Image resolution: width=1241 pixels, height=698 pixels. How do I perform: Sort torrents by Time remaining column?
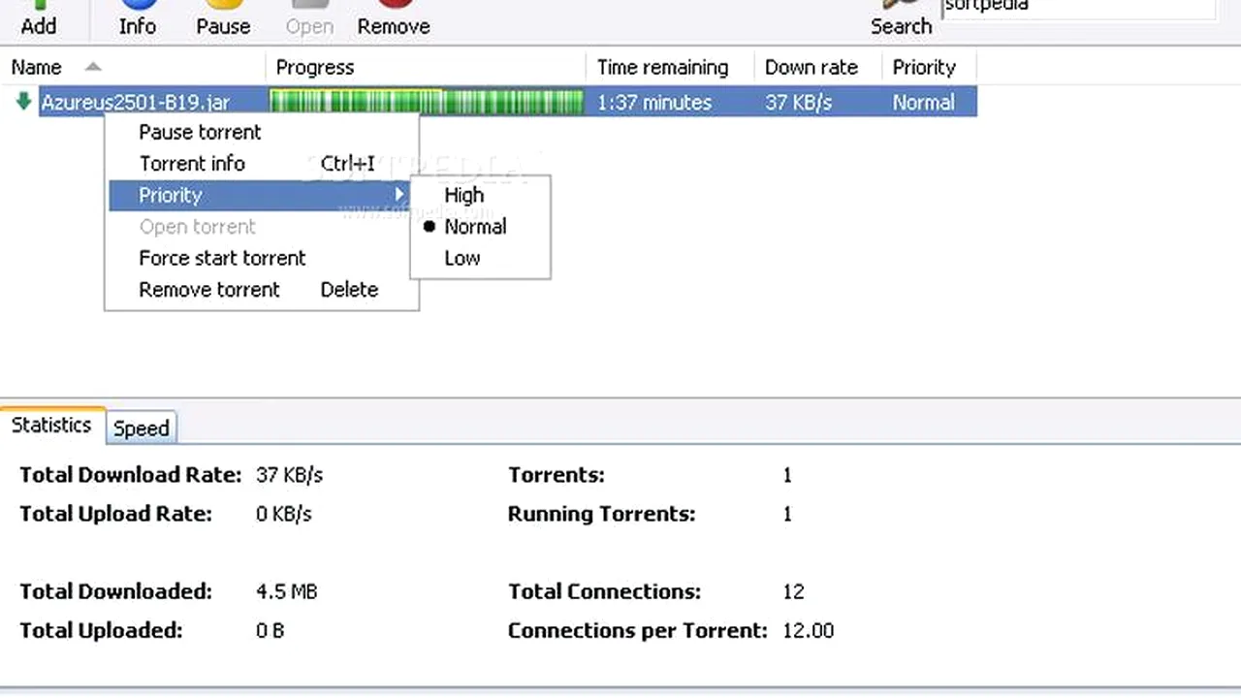tap(662, 67)
